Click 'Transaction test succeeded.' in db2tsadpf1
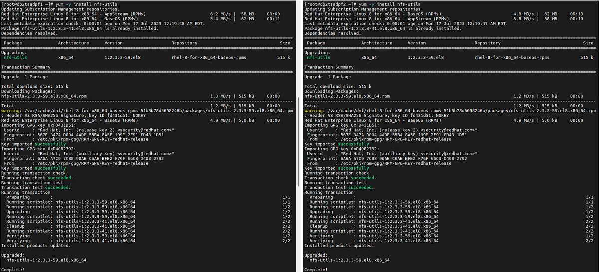 [36, 187]
